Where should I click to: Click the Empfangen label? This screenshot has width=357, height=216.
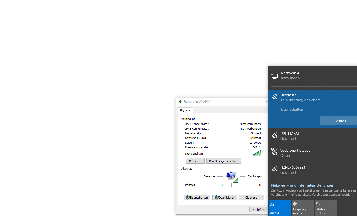click(255, 176)
